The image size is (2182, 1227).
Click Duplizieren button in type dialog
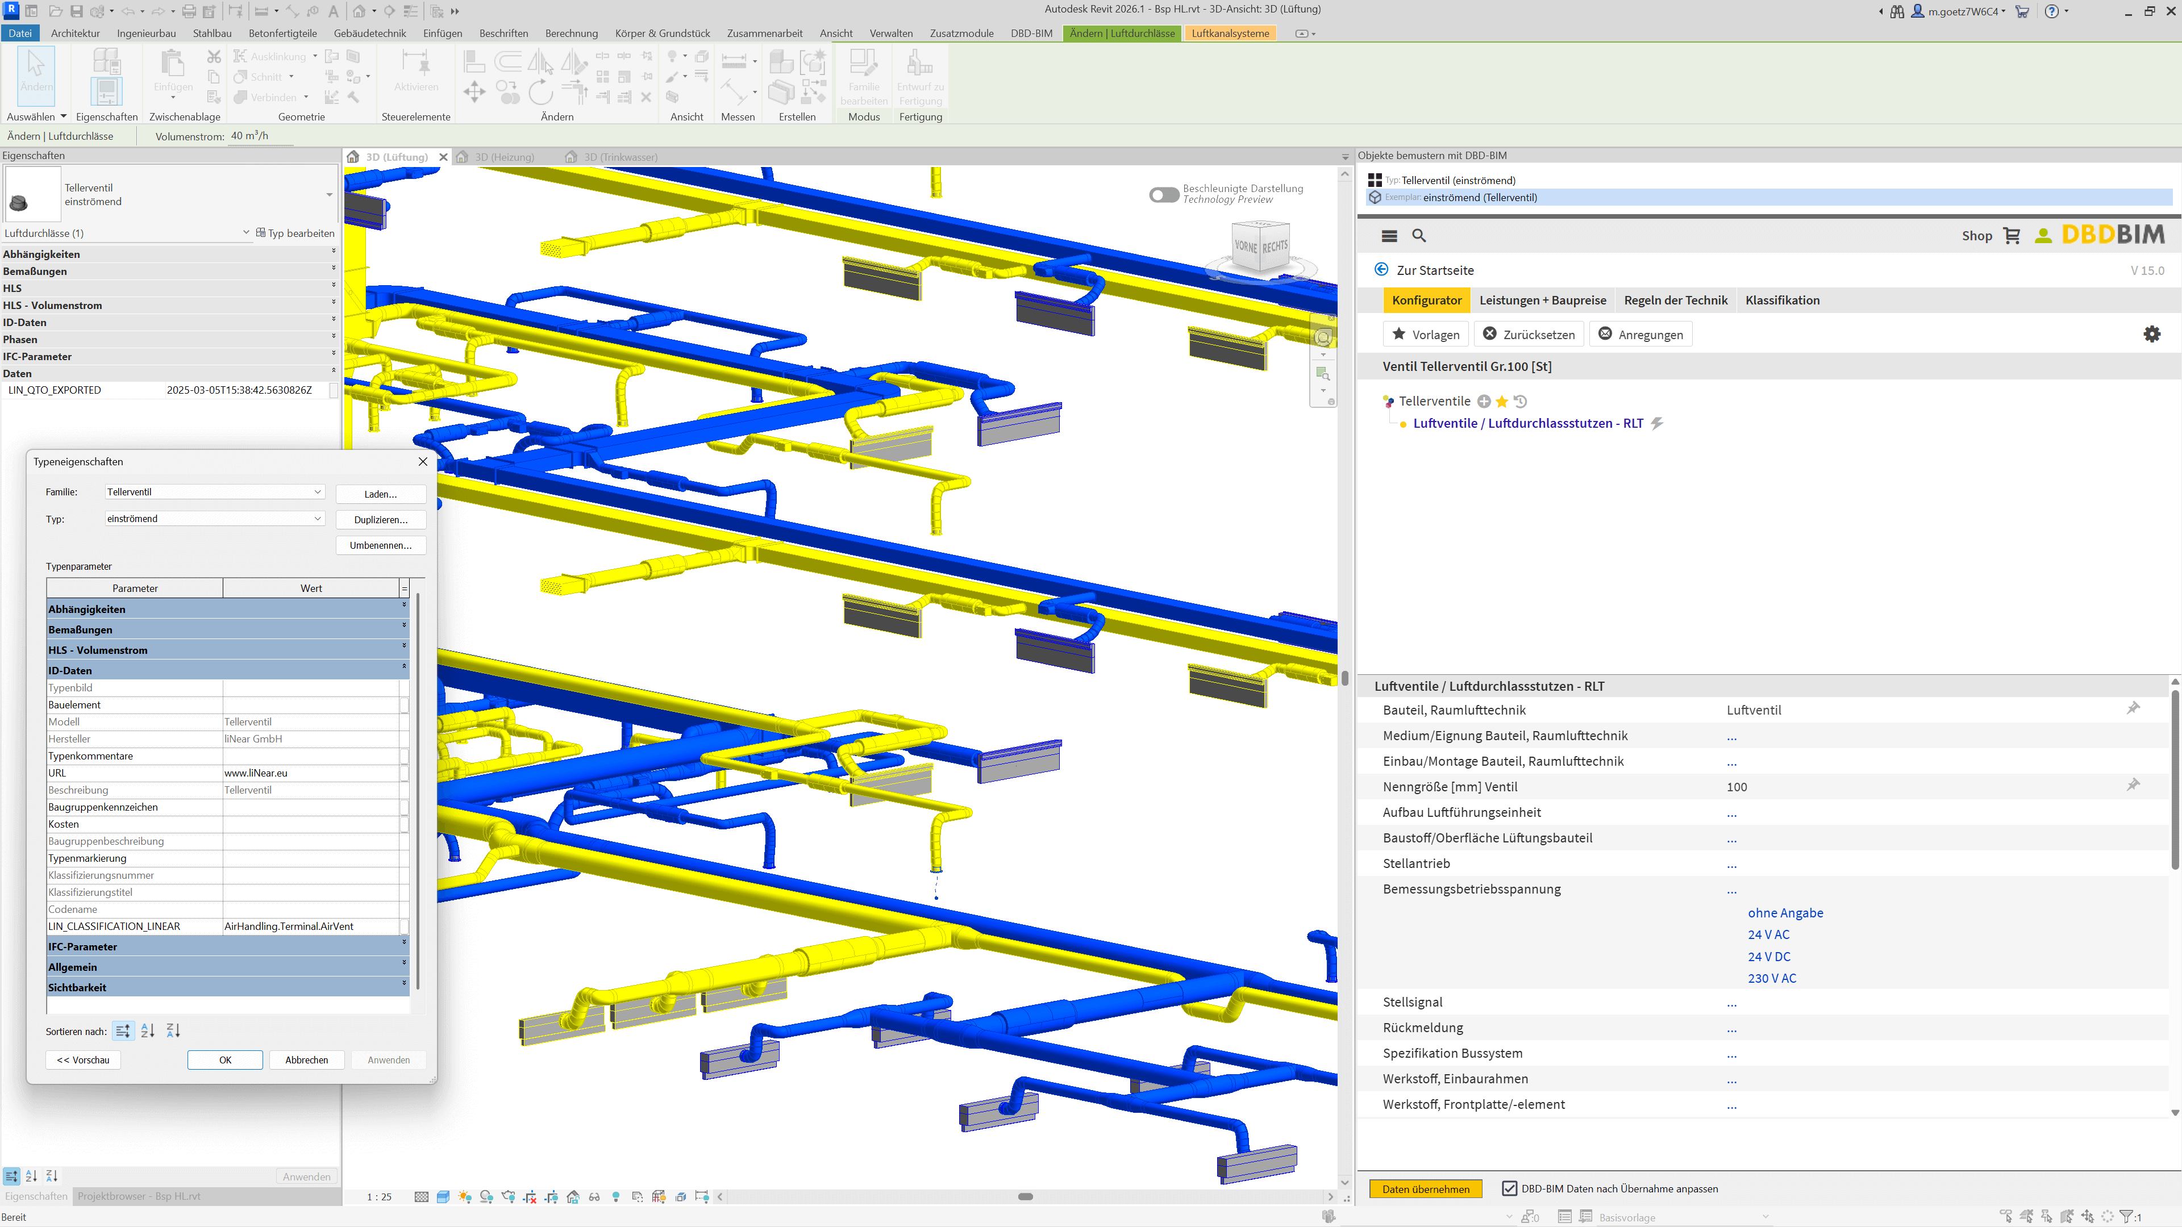[x=380, y=519]
